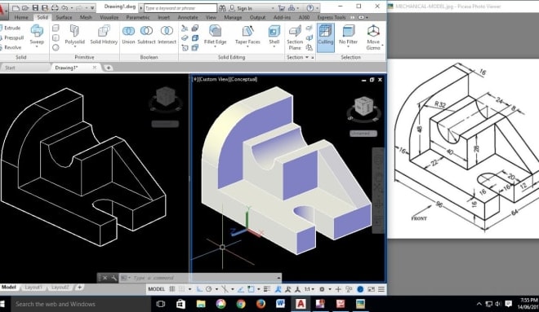
Task: Click the status bar Customization hamburger icon
Action: coord(381,289)
